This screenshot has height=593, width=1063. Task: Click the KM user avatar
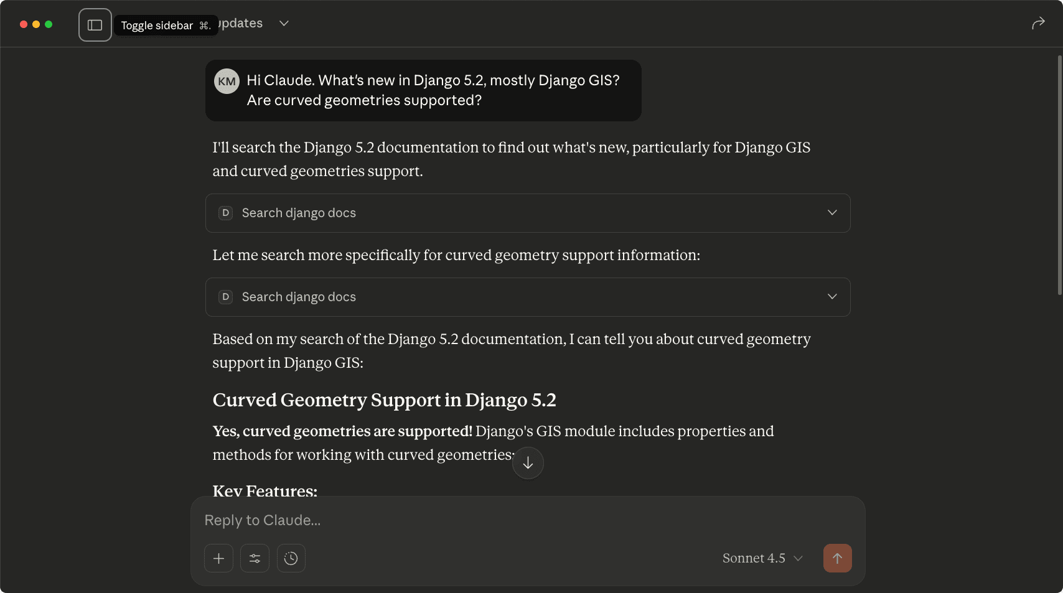click(227, 82)
